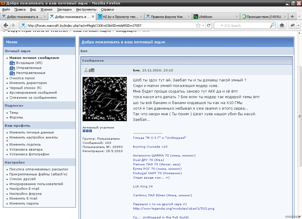Click Новое личное сообщение link
The height and width of the screenshot is (219, 302).
34,58
